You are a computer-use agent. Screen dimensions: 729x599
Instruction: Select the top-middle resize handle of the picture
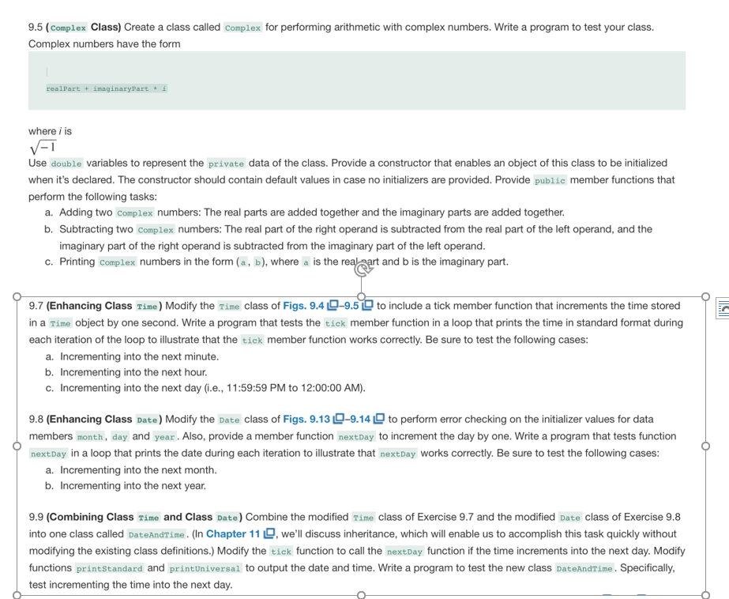click(x=361, y=296)
